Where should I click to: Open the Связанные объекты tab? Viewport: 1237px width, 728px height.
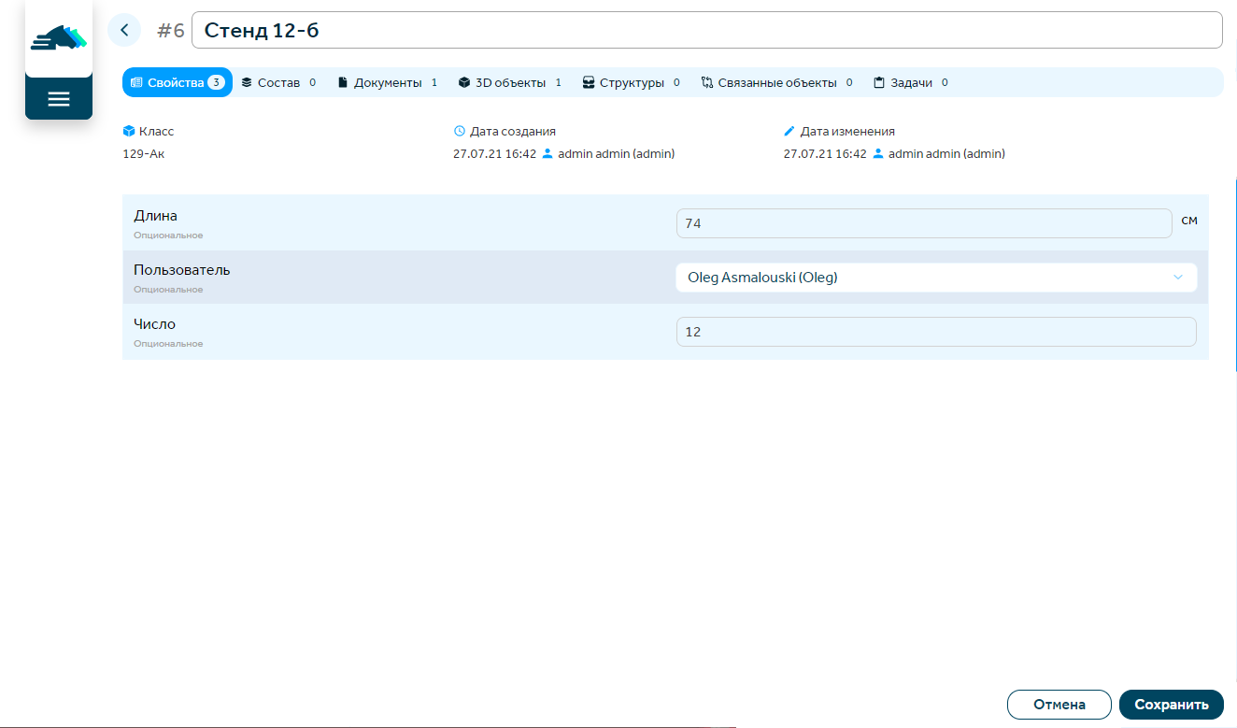point(776,82)
